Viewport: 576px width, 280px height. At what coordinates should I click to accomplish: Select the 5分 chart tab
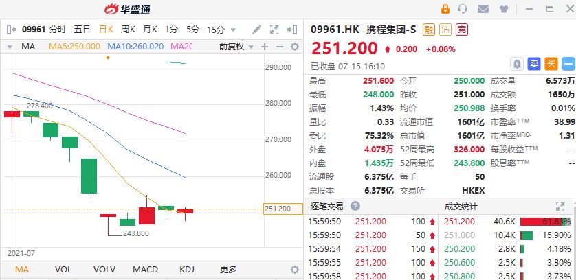[192, 30]
